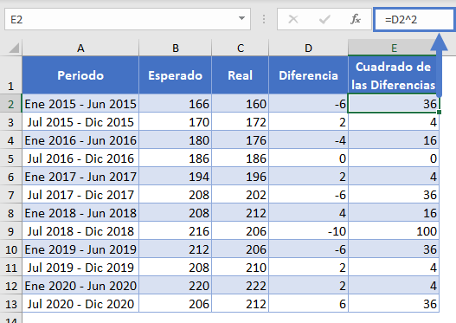Select cell Ene 2017 - Jun 2017
Viewport: 456px width, 323px height.
tap(80, 177)
